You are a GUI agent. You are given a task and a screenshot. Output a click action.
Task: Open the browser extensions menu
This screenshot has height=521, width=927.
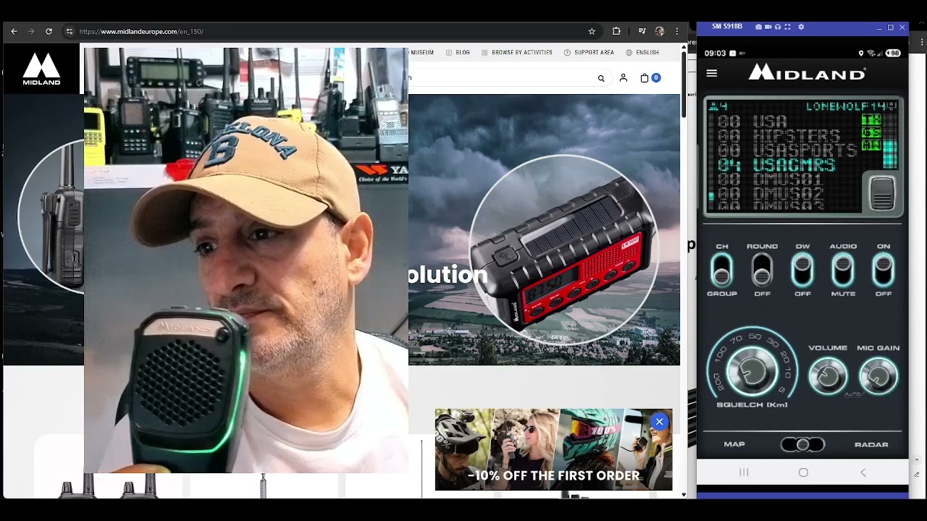(x=616, y=31)
